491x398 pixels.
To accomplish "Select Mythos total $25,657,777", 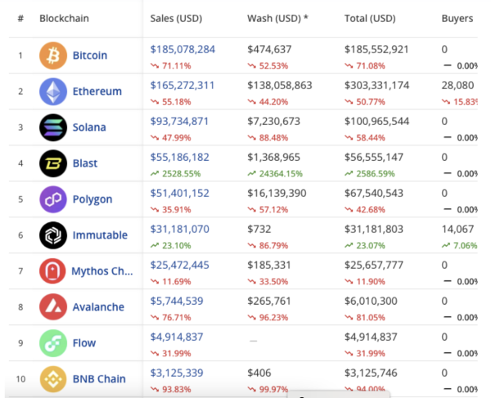I will [374, 265].
